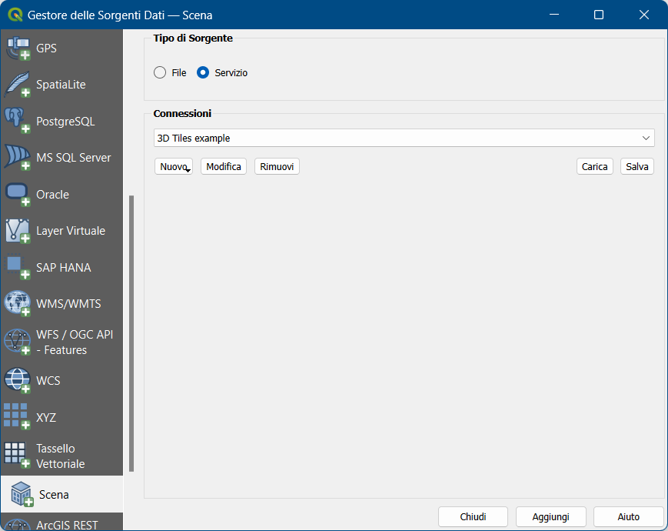This screenshot has width=668, height=531.
Task: Select the File radio button
Action: tap(160, 72)
